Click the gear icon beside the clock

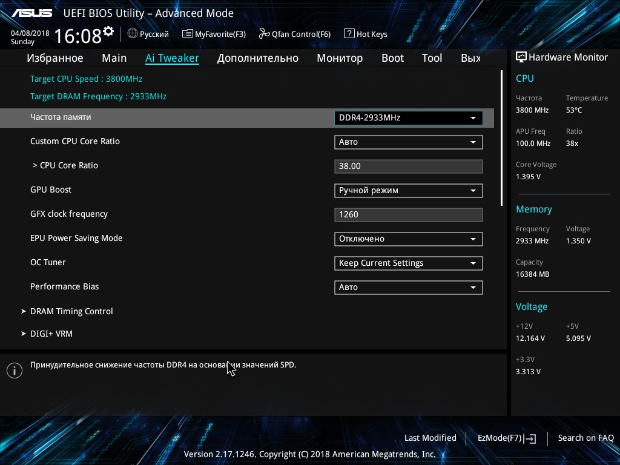108,31
